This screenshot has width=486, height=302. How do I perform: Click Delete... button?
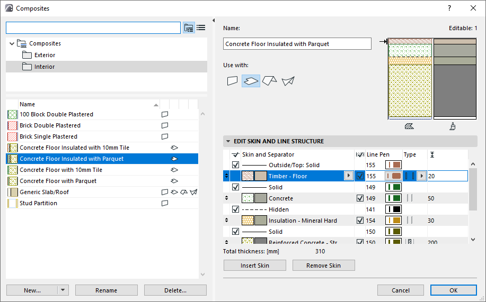(x=175, y=290)
